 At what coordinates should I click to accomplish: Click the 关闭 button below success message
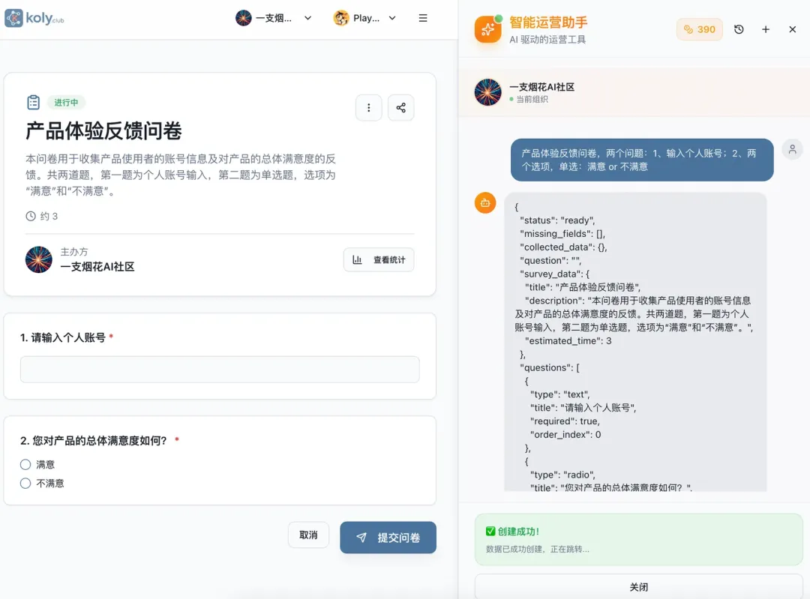[x=638, y=587]
